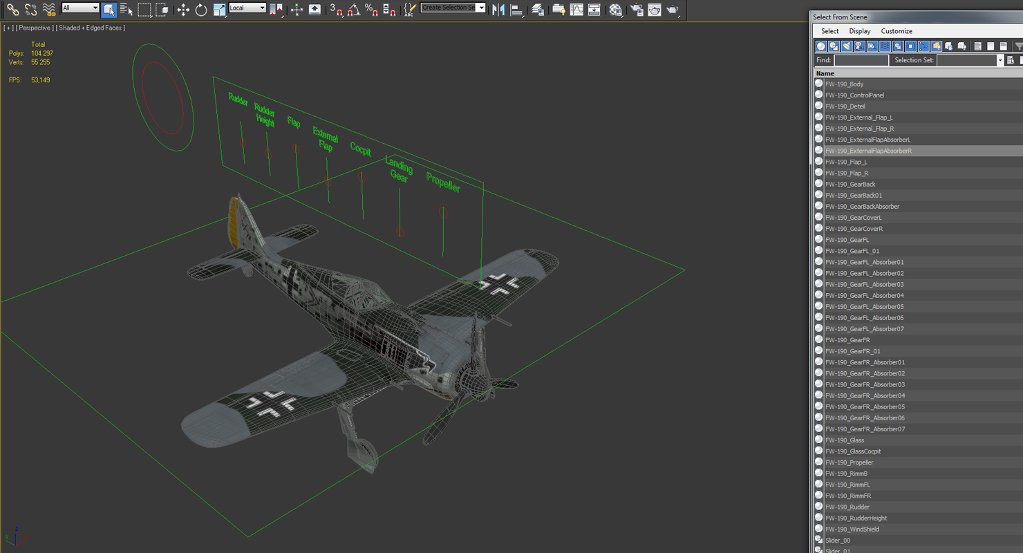Toggle Display Geometry filter in Select From Scene
The height and width of the screenshot is (553, 1023).
[x=821, y=46]
